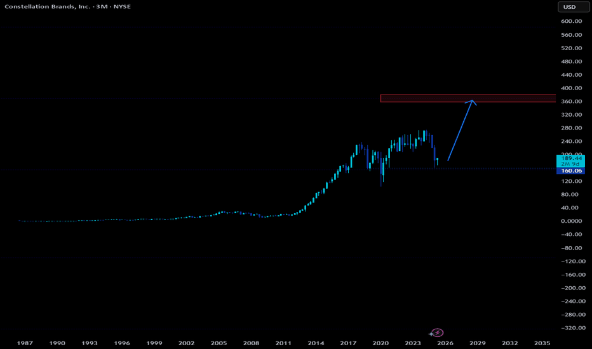592x349 pixels.
Task: Click the 80.00 price axis label
Action: click(x=570, y=194)
